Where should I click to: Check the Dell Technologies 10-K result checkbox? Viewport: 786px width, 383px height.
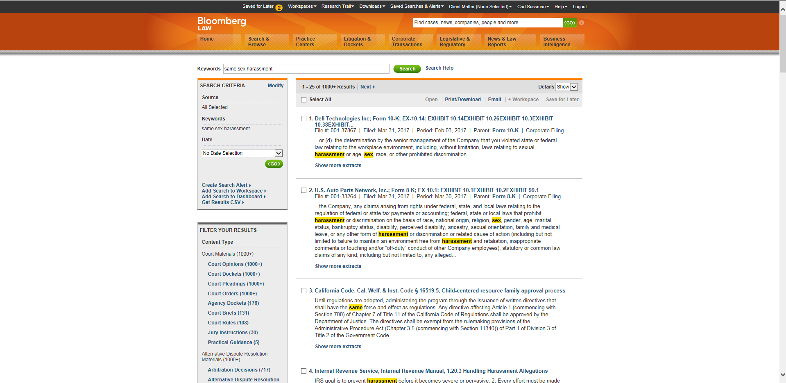(x=304, y=118)
